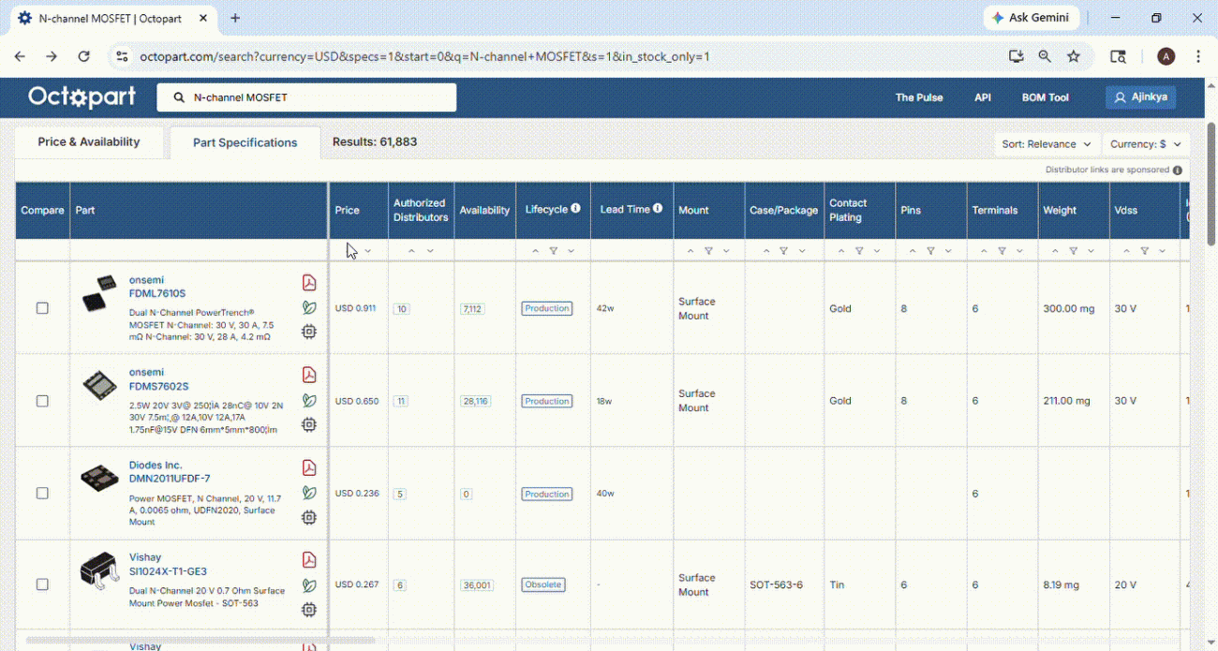Open CAD model chip icon for FDMS7602S
This screenshot has height=651, width=1218.
(x=308, y=424)
